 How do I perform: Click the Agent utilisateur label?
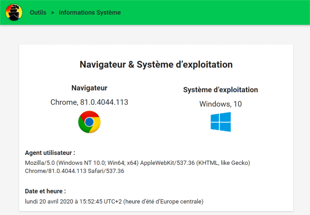[x=50, y=153]
